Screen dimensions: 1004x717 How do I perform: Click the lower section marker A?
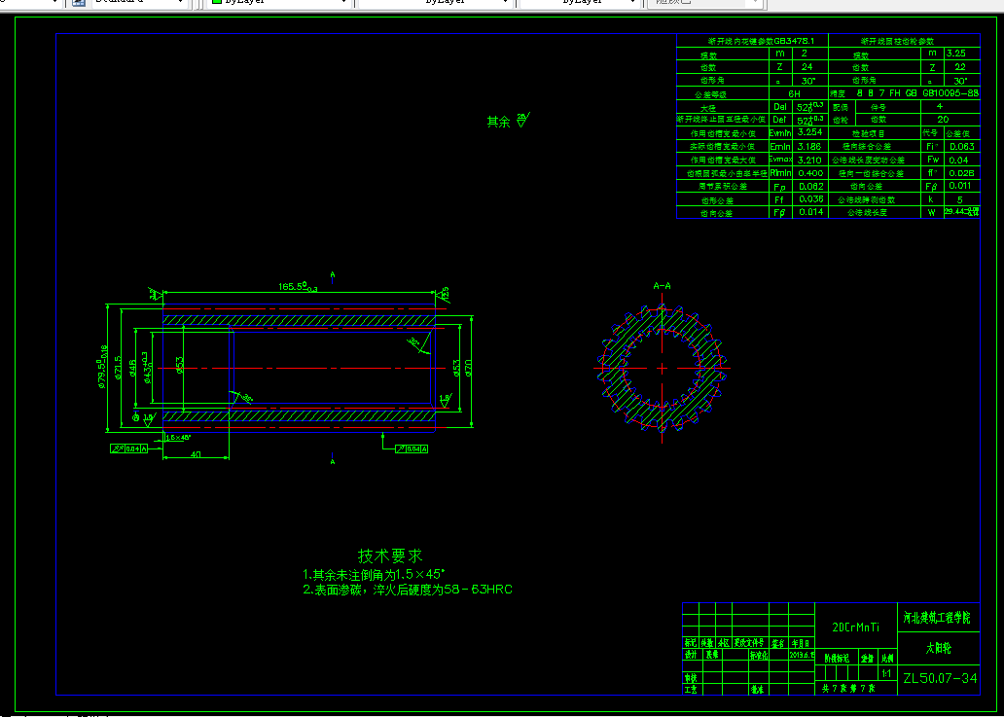(333, 461)
